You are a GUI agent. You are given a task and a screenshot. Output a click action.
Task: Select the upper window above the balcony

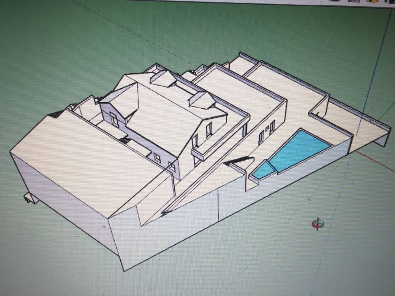pyautogui.click(x=209, y=130)
